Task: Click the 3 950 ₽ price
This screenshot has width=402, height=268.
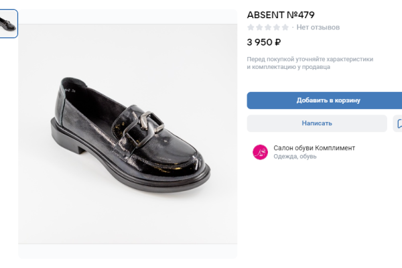Action: pyautogui.click(x=264, y=42)
